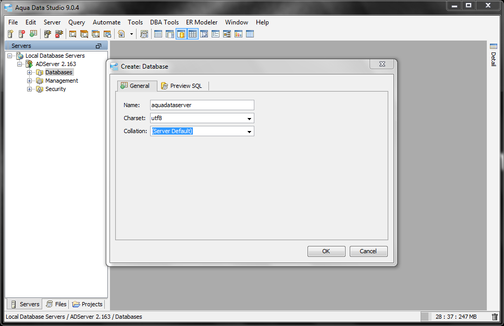
Task: Expand the Security tree node
Action: pyautogui.click(x=30, y=89)
